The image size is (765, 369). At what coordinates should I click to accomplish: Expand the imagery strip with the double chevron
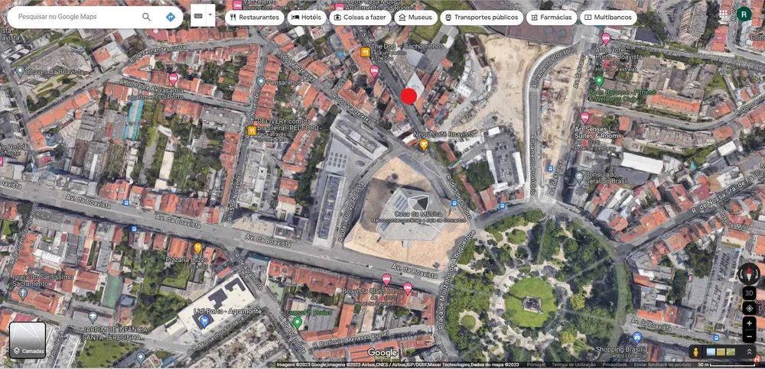749,352
